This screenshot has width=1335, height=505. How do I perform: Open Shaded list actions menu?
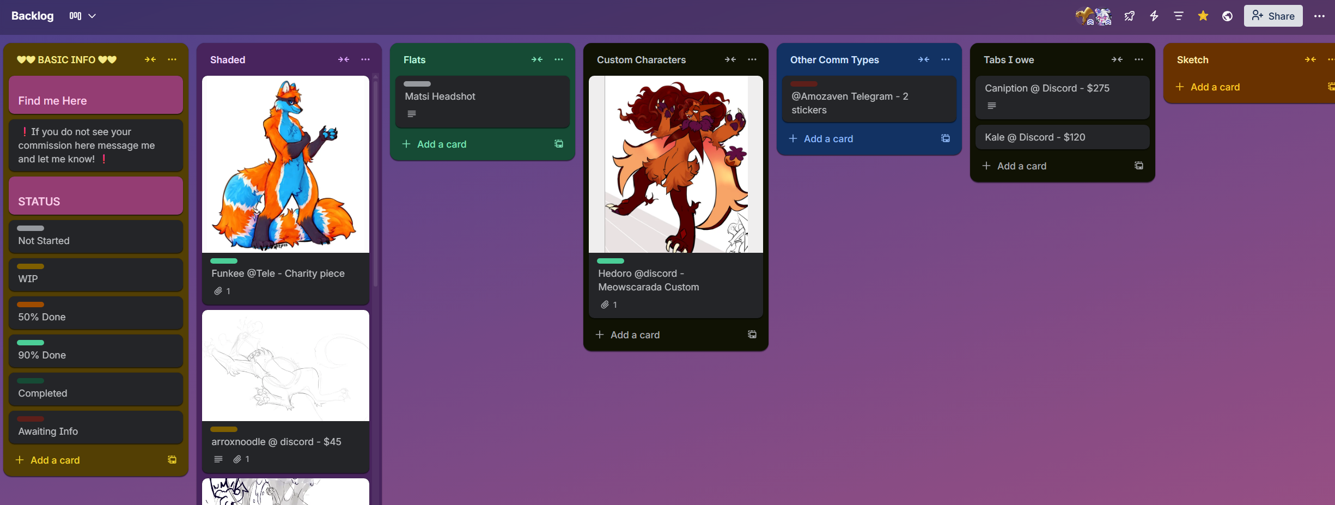[x=365, y=59]
